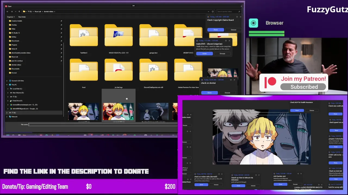Expand the Network tree node
Viewport: 348px width, 195px height.
[x=7, y=117]
